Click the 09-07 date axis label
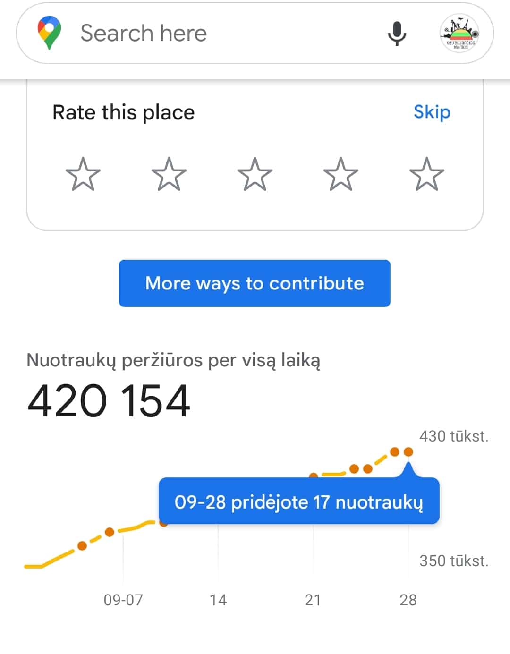The height and width of the screenshot is (654, 510). coord(123,600)
